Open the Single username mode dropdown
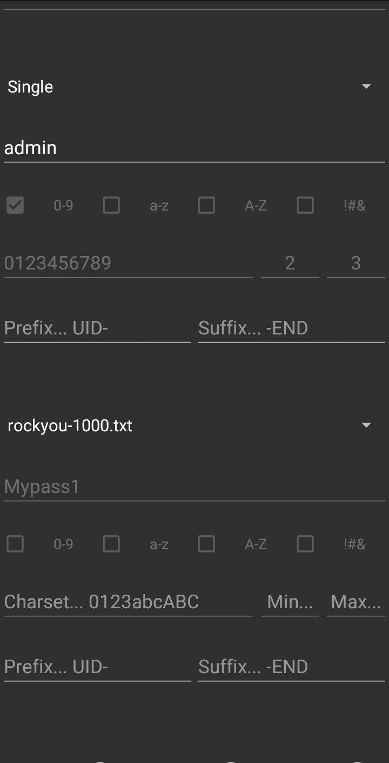389x763 pixels. point(194,87)
